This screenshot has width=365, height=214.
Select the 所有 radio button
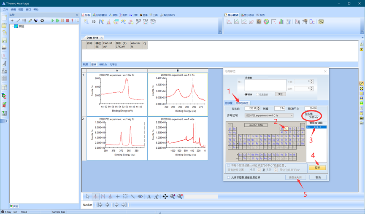(x=246, y=94)
